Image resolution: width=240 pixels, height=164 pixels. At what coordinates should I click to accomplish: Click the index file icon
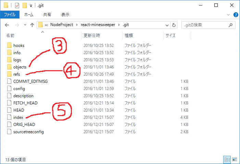(x=9, y=117)
